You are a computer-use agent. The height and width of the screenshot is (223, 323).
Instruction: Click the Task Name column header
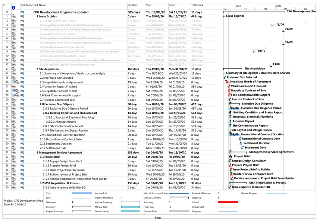pos(40,5)
